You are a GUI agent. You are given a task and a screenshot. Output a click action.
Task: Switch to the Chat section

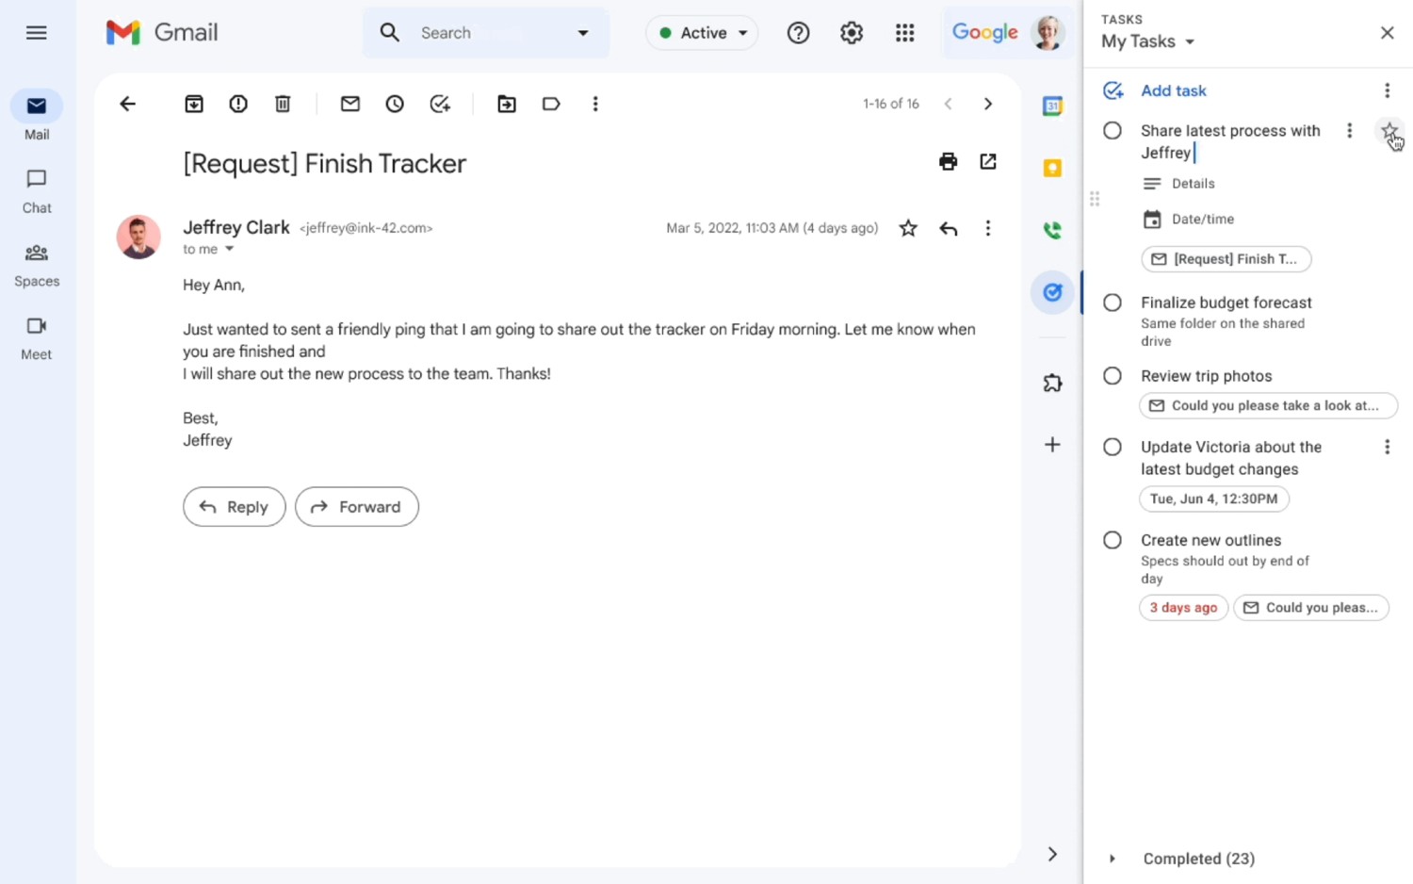pos(37,191)
